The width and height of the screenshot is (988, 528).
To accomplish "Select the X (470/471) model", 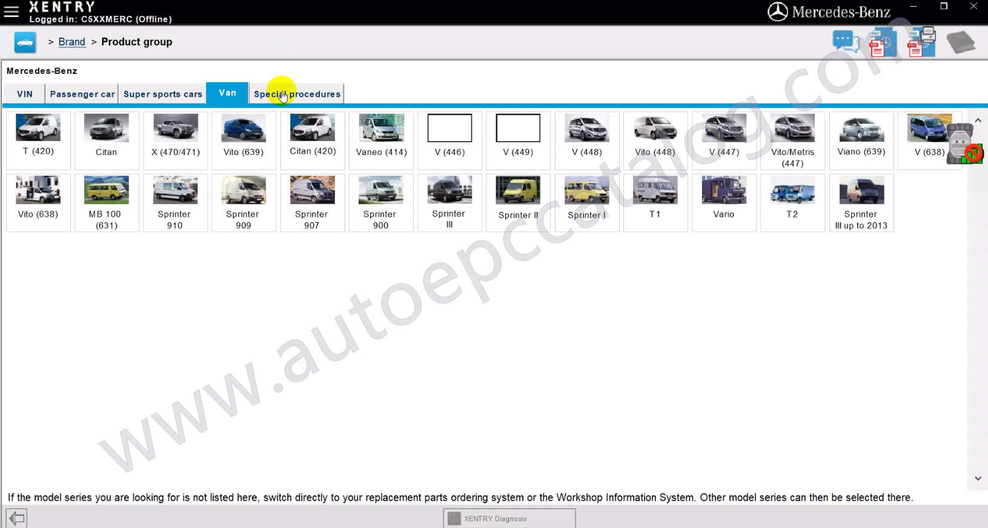I will (x=175, y=140).
